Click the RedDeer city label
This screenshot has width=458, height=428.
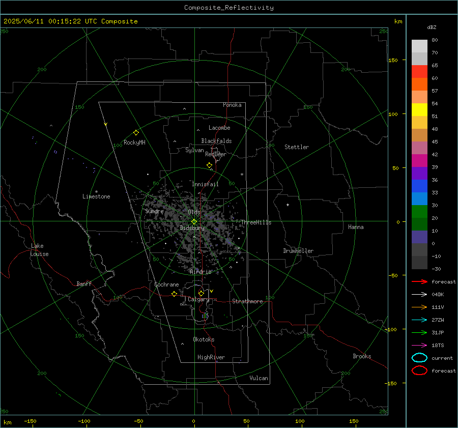[216, 154]
